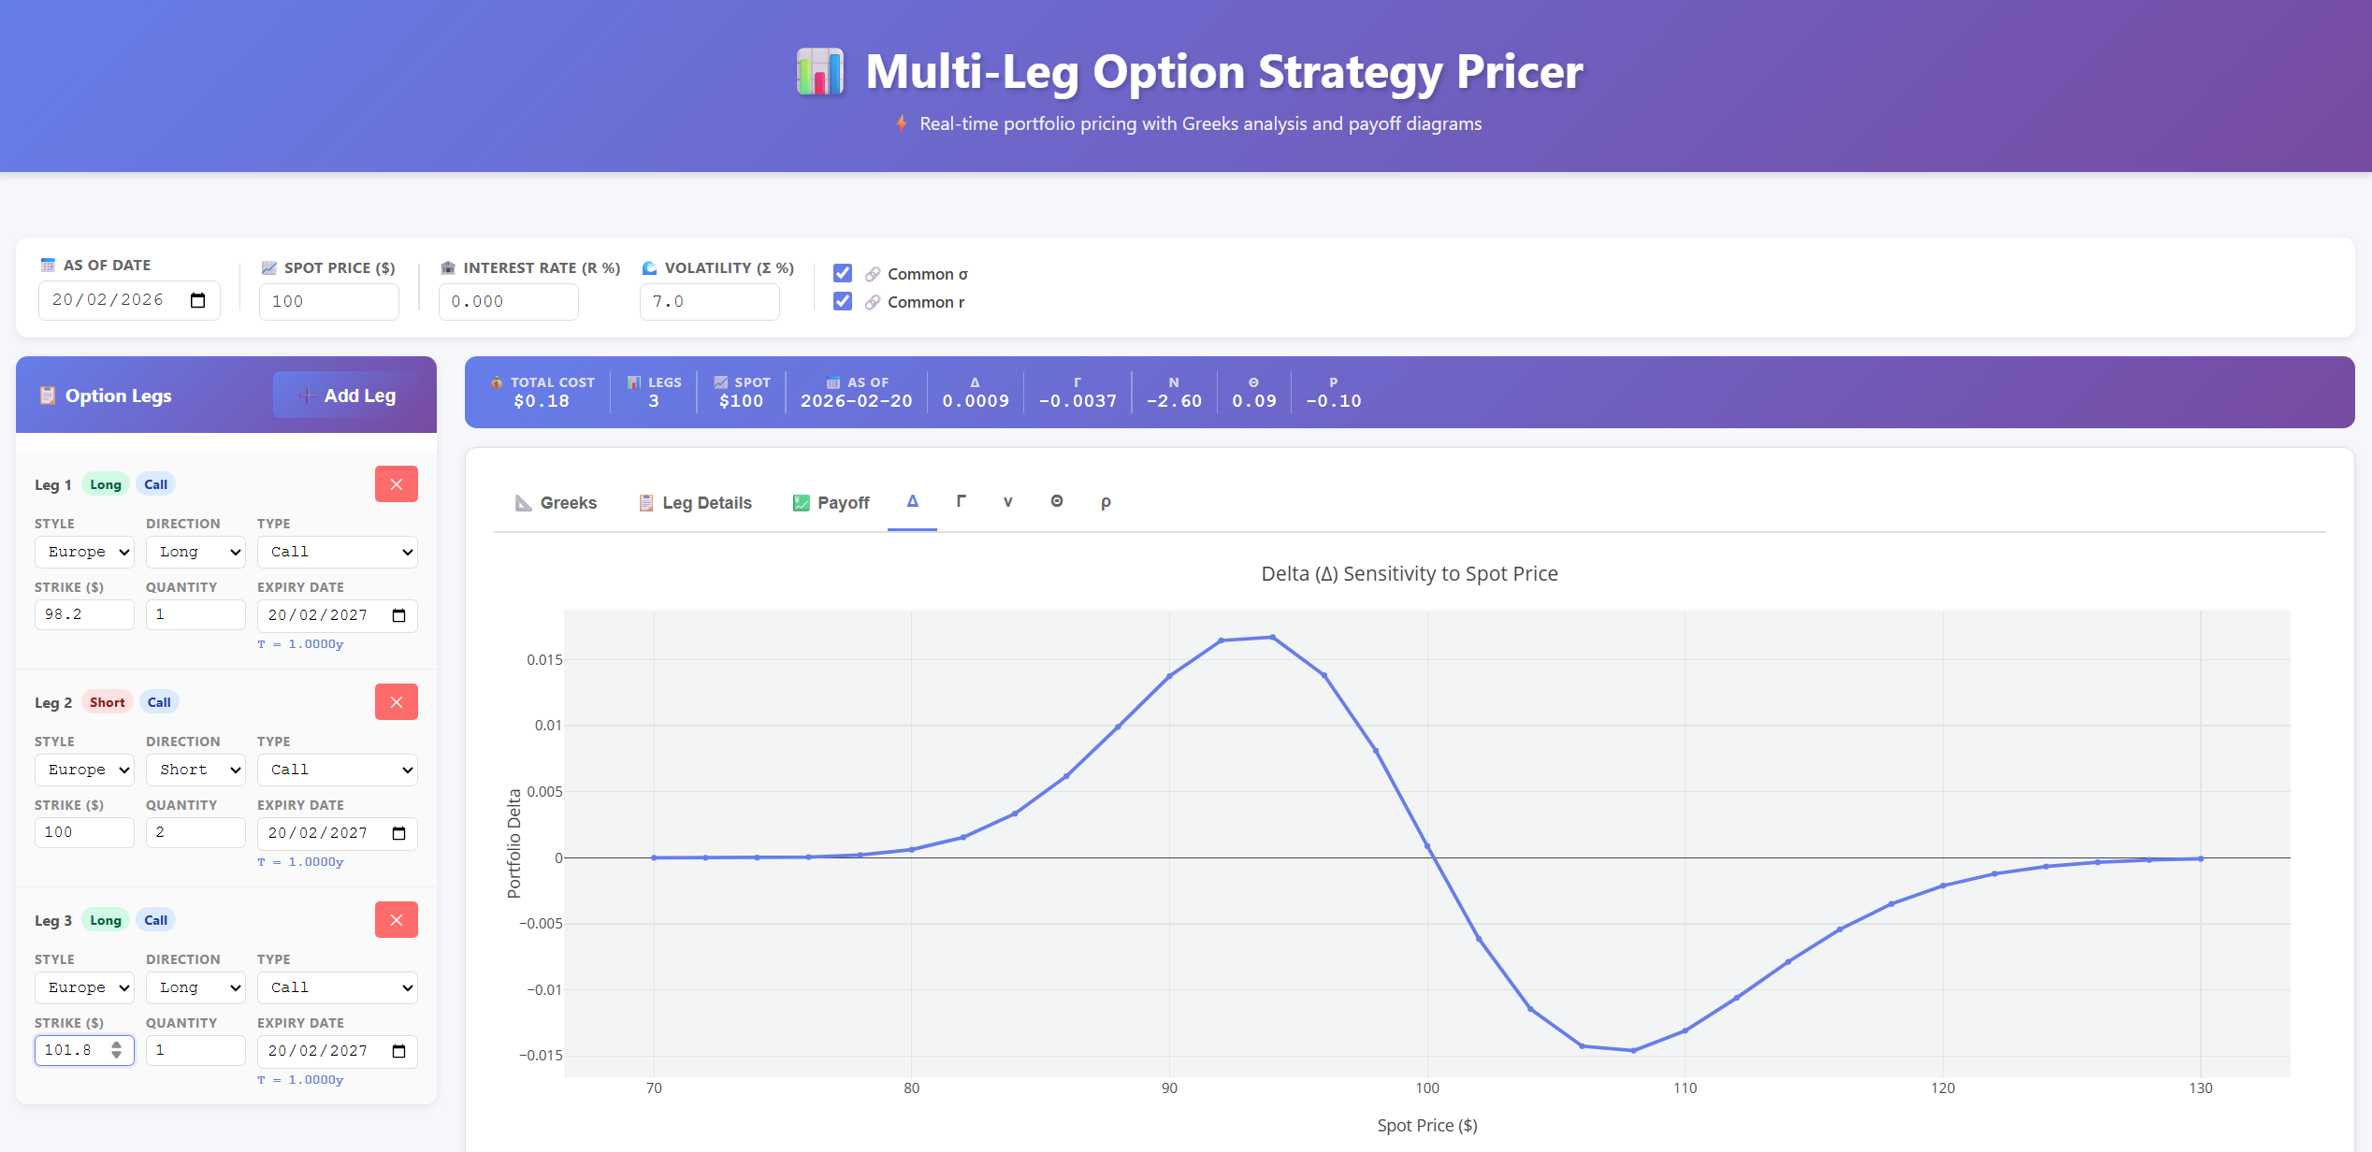Uncheck Common σ volatility linking
2372x1152 pixels.
coord(843,273)
